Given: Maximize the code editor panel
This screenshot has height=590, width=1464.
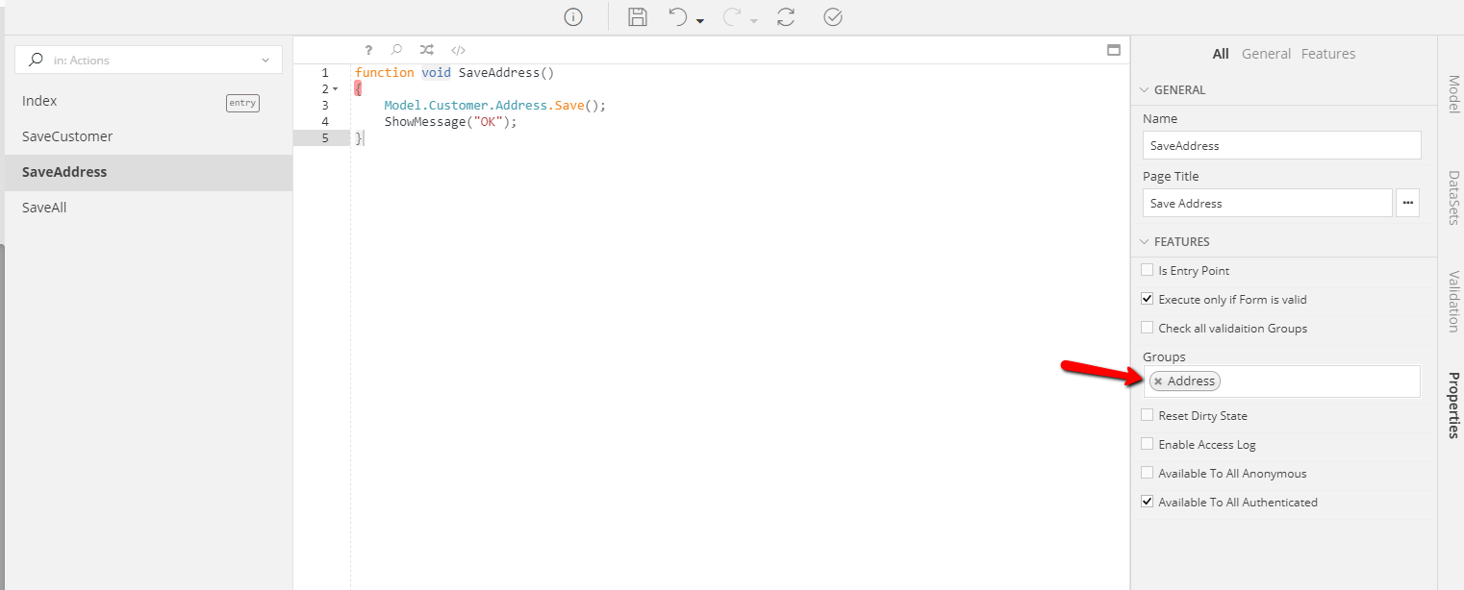Looking at the screenshot, I should point(1114,50).
